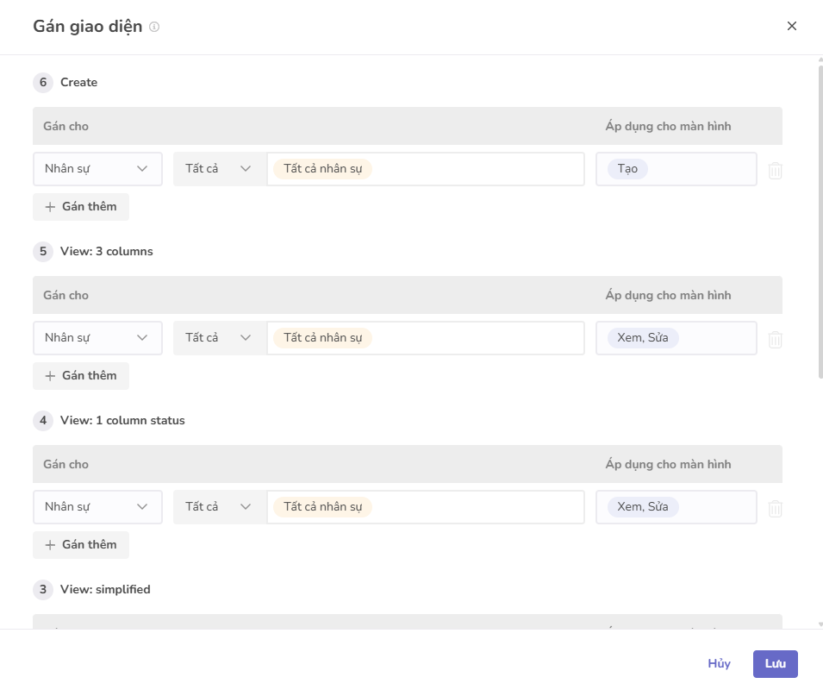The image size is (823, 696).
Task: Save changes with the Lưu button
Action: (x=775, y=663)
